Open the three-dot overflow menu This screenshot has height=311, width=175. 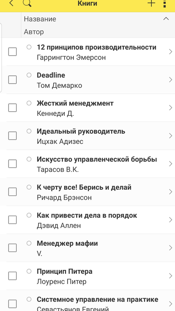164,3
